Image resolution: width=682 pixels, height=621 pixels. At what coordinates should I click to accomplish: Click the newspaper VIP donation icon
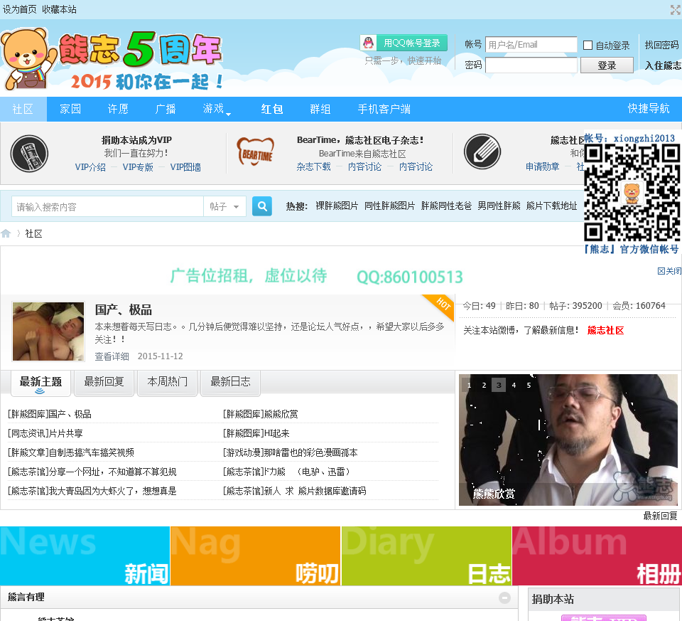pyautogui.click(x=29, y=153)
